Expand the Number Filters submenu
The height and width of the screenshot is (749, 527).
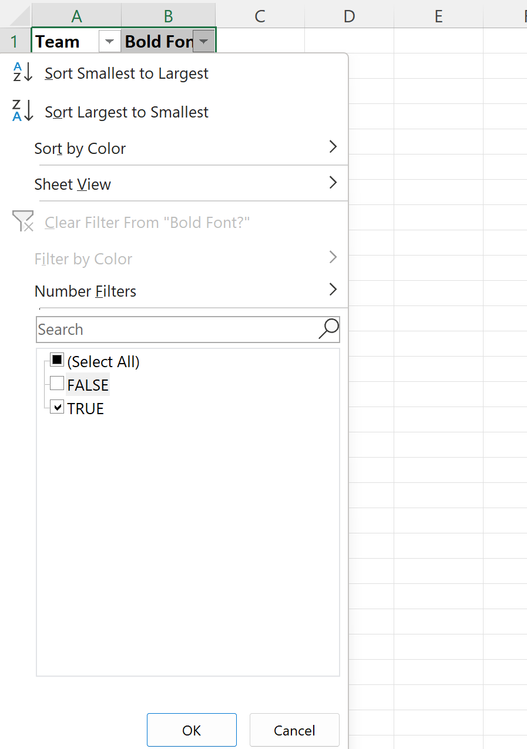pos(187,291)
